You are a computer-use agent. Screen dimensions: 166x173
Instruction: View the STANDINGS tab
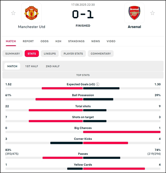[x=76, y=41]
